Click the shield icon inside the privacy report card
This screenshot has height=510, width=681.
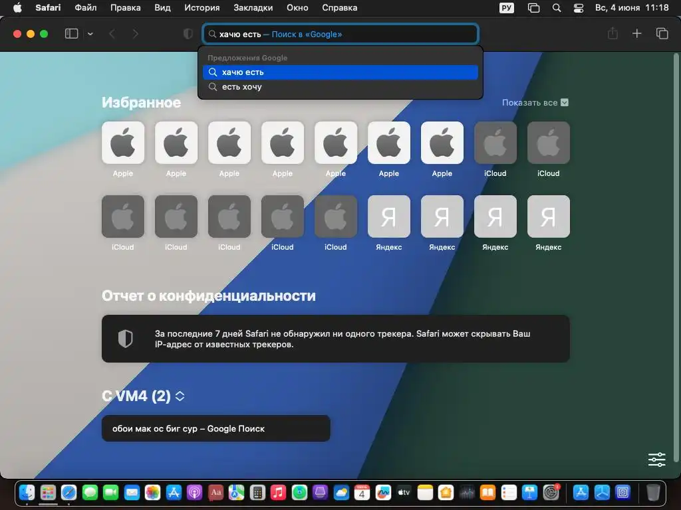coord(126,339)
